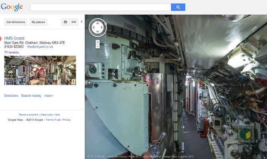Image resolution: width=267 pixels, height=159 pixels.
Task: Open Terms of Use link
Action: coord(53,120)
